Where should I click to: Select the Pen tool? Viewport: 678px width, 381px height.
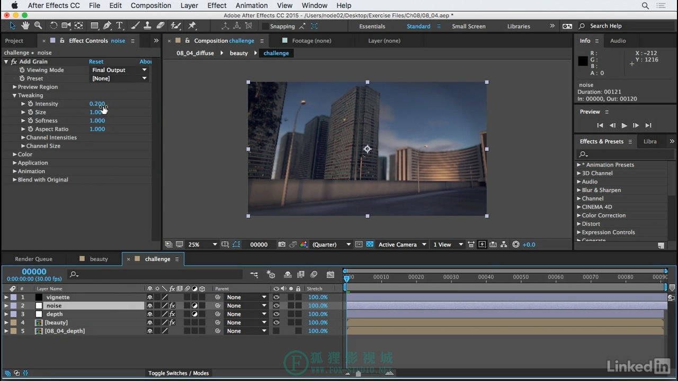tap(107, 25)
